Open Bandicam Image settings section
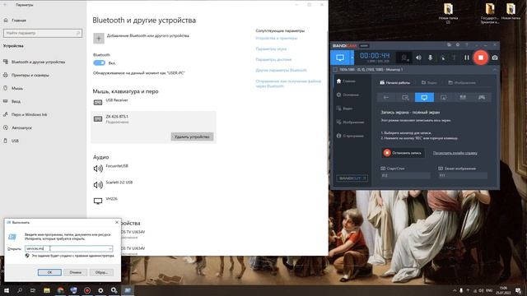This screenshot has width=527, height=296. point(350,123)
